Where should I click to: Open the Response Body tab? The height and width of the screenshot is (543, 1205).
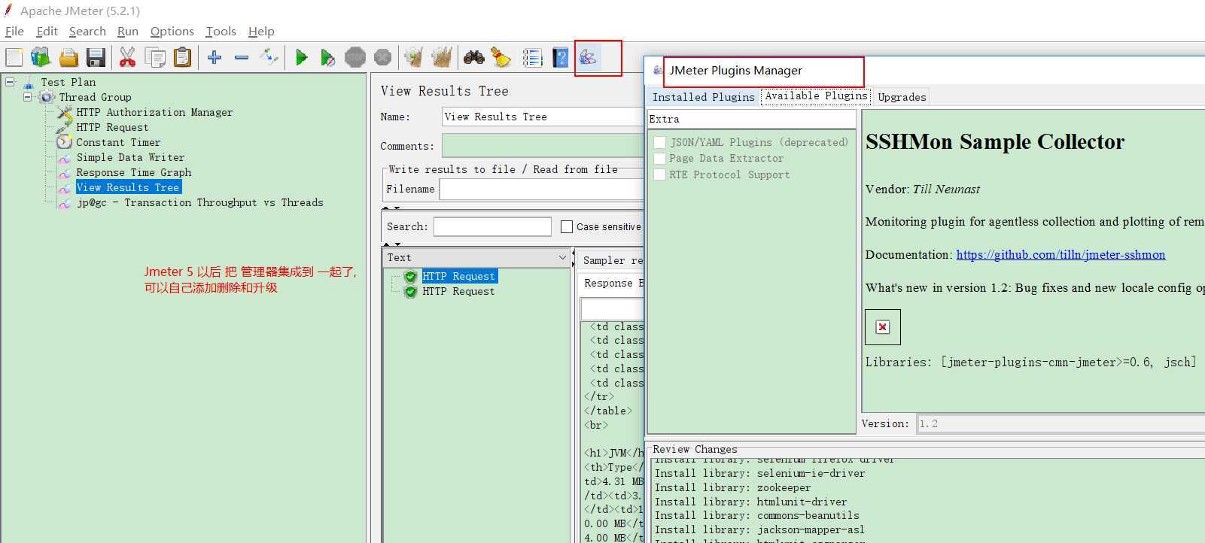611,283
